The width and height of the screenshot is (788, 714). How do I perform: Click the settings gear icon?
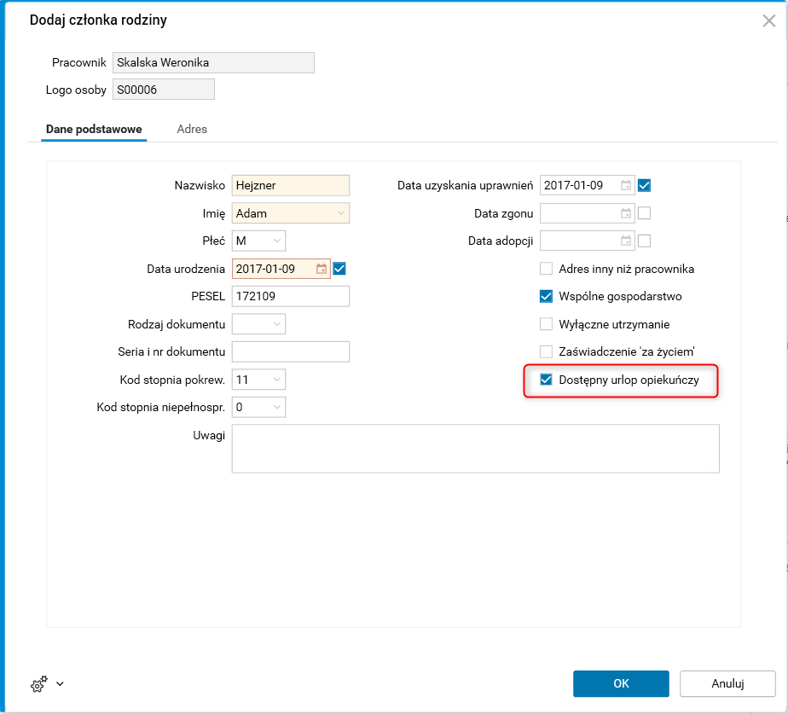(x=38, y=684)
